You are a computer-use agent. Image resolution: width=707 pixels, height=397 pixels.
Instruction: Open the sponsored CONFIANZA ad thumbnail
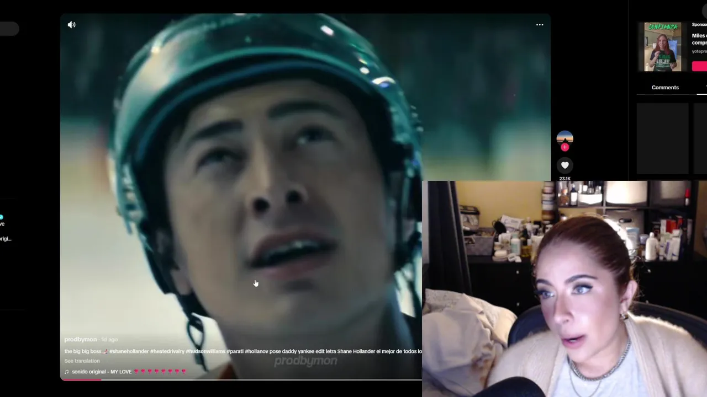(662, 47)
